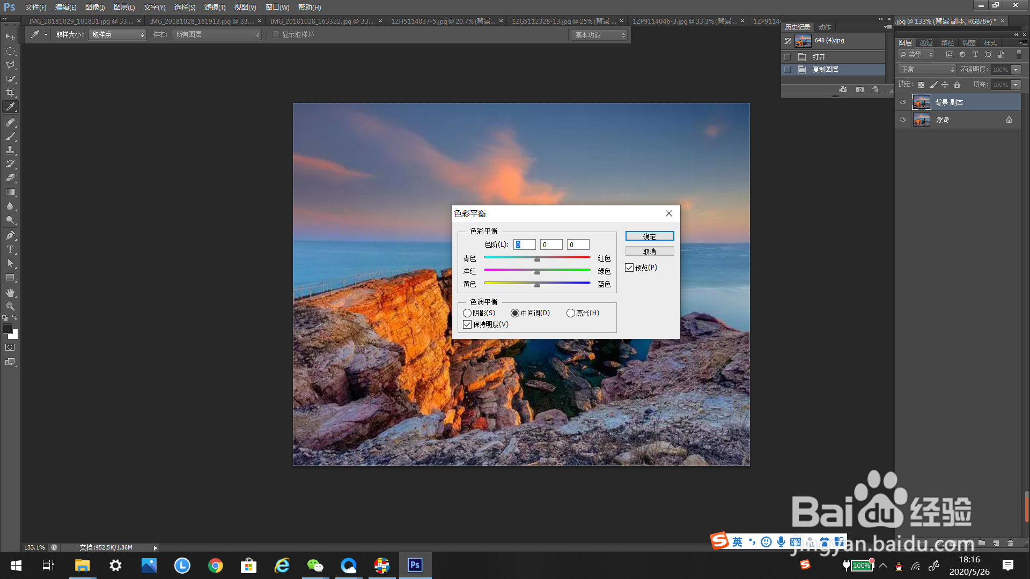
Task: Select the Clone Stamp tool
Action: [10, 150]
